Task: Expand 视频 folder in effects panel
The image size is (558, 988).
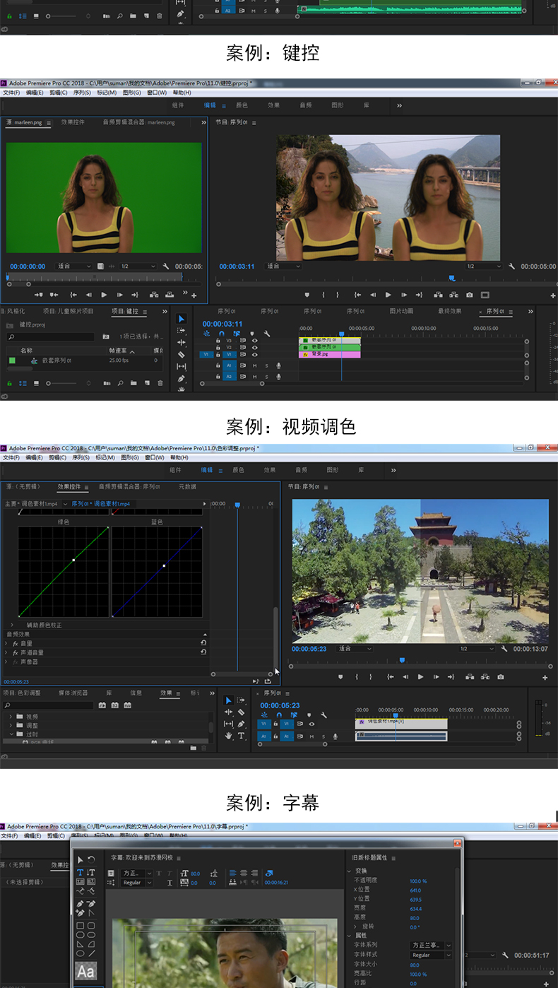Action: click(11, 717)
